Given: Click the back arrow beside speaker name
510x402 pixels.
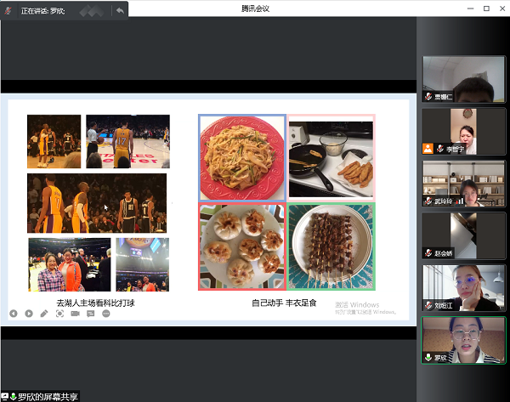Looking at the screenshot, I should pos(120,9).
